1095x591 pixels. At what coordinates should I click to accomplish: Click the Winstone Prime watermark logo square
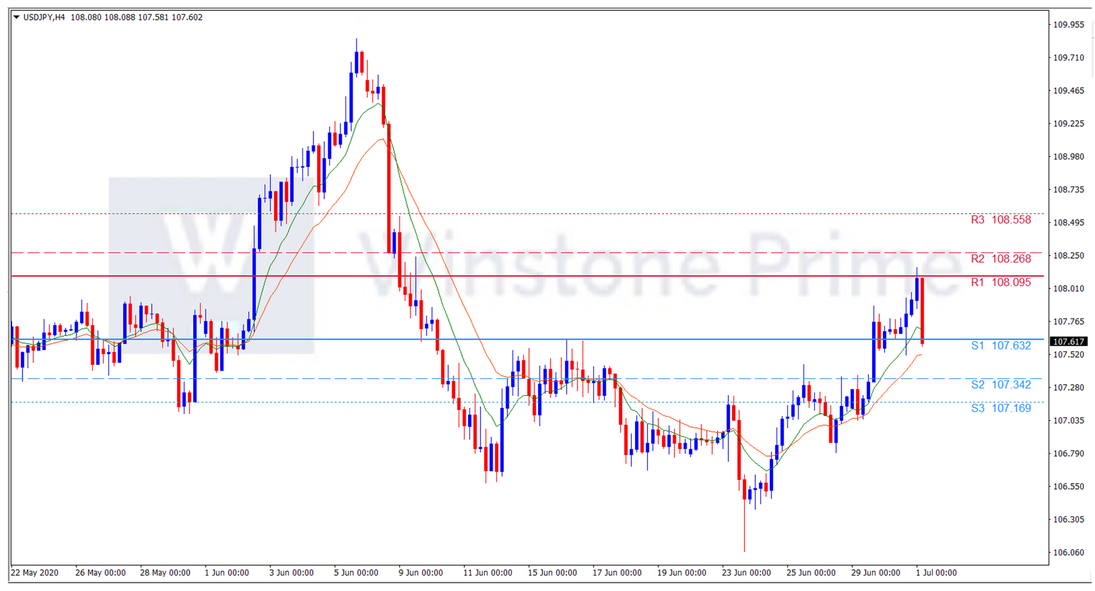tap(211, 265)
